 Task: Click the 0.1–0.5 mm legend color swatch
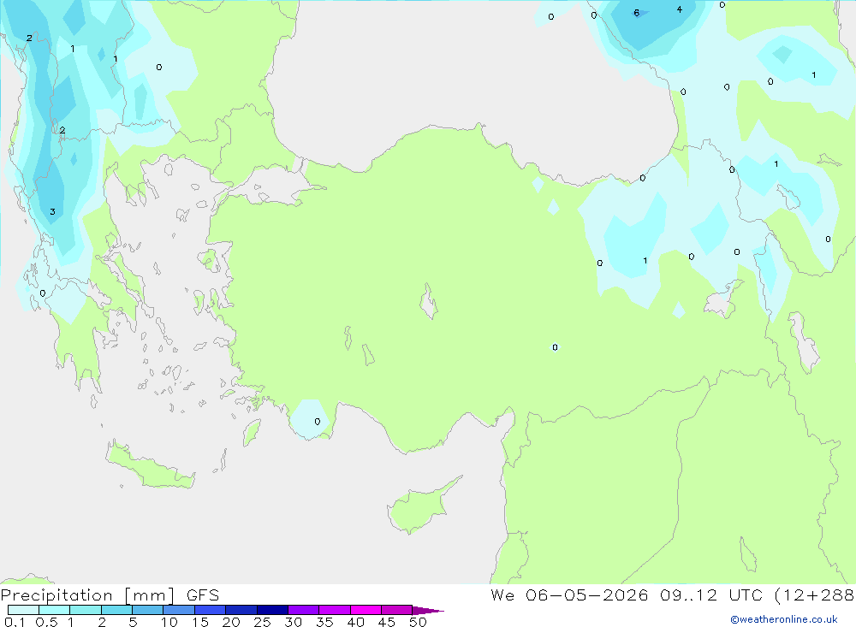[23, 610]
